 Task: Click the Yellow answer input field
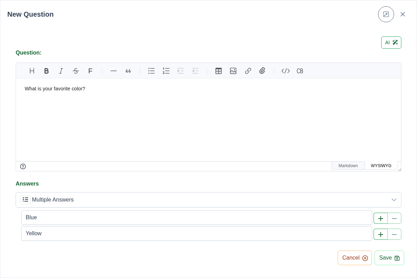pyautogui.click(x=197, y=234)
